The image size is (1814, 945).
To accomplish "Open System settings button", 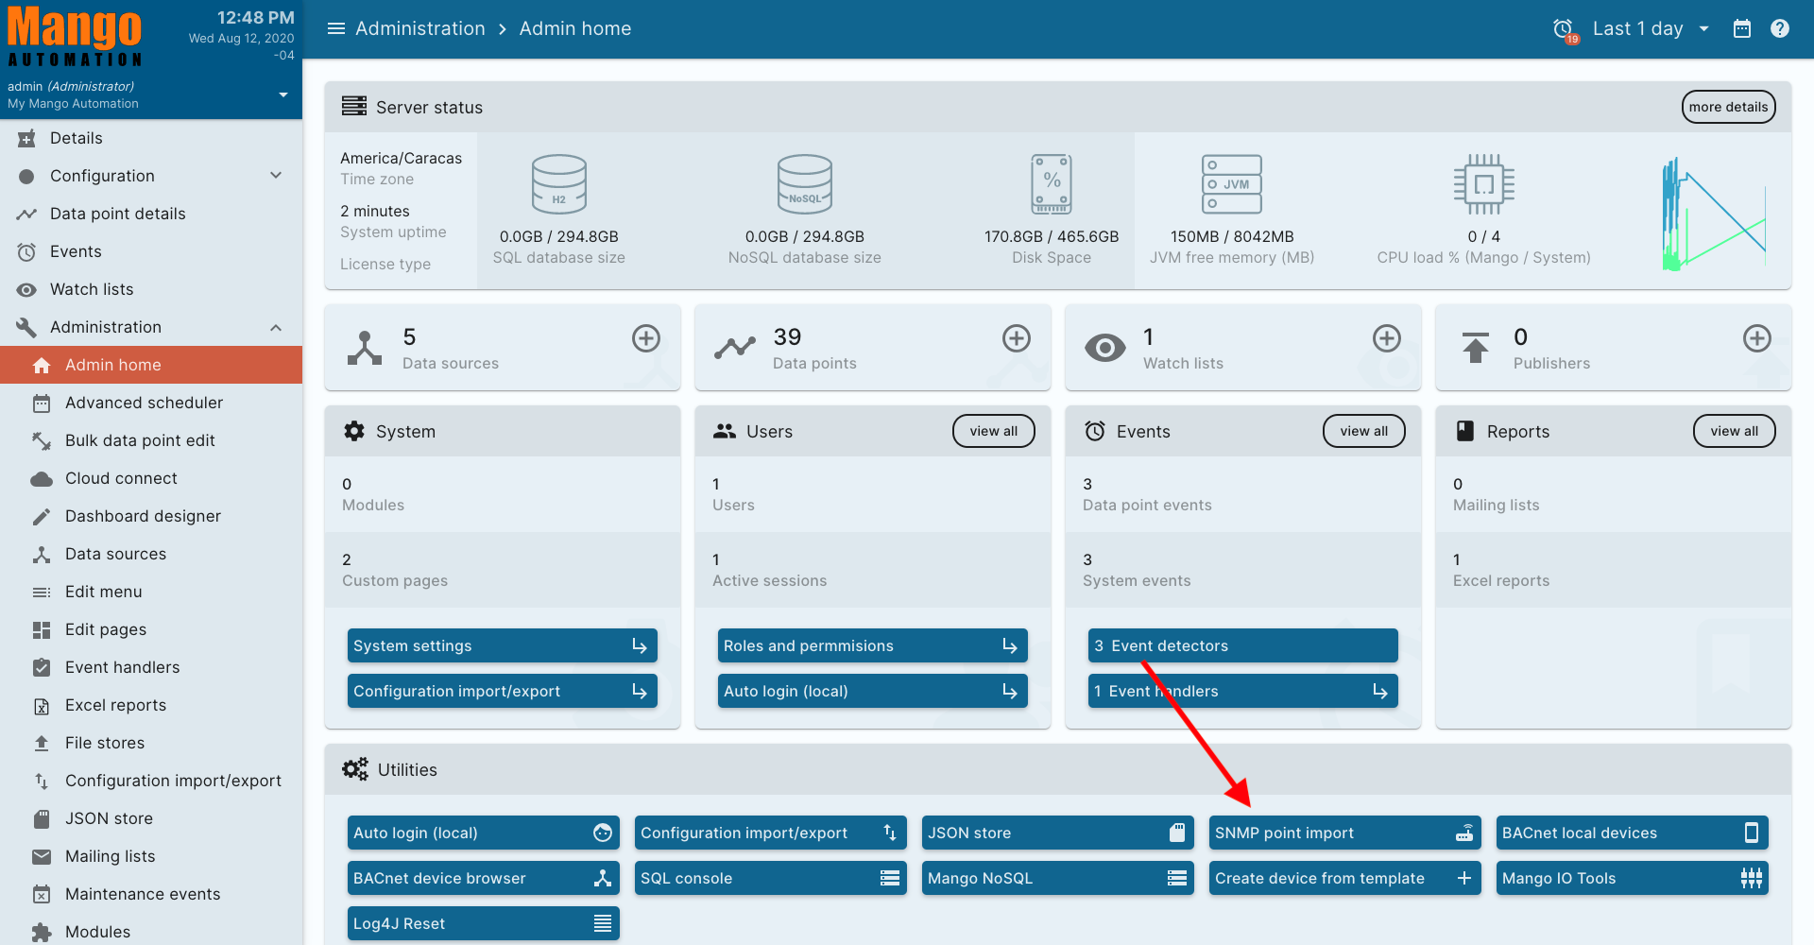I will click(x=503, y=645).
